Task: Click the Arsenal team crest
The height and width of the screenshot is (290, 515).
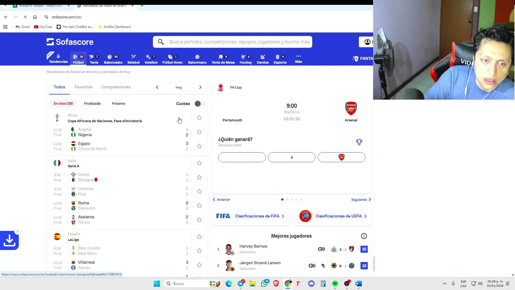Action: (x=351, y=108)
